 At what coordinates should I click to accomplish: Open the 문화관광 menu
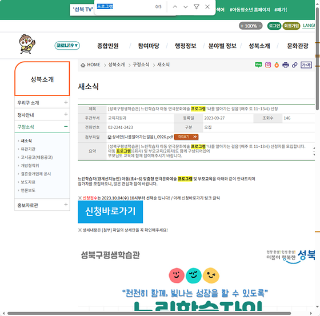298,46
